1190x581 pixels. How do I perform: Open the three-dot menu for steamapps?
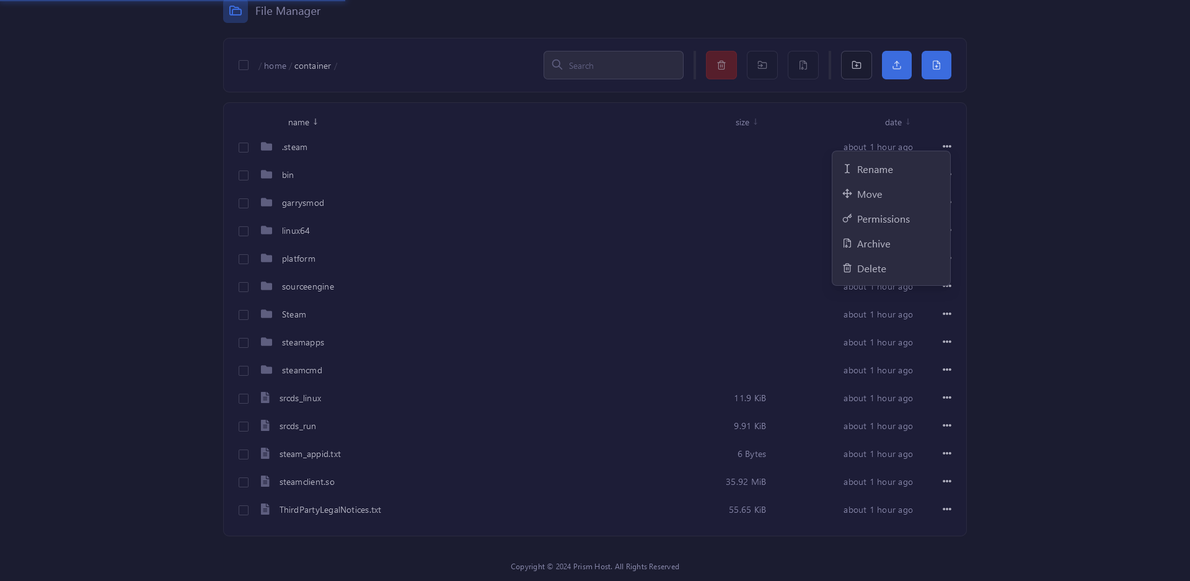pyautogui.click(x=946, y=342)
